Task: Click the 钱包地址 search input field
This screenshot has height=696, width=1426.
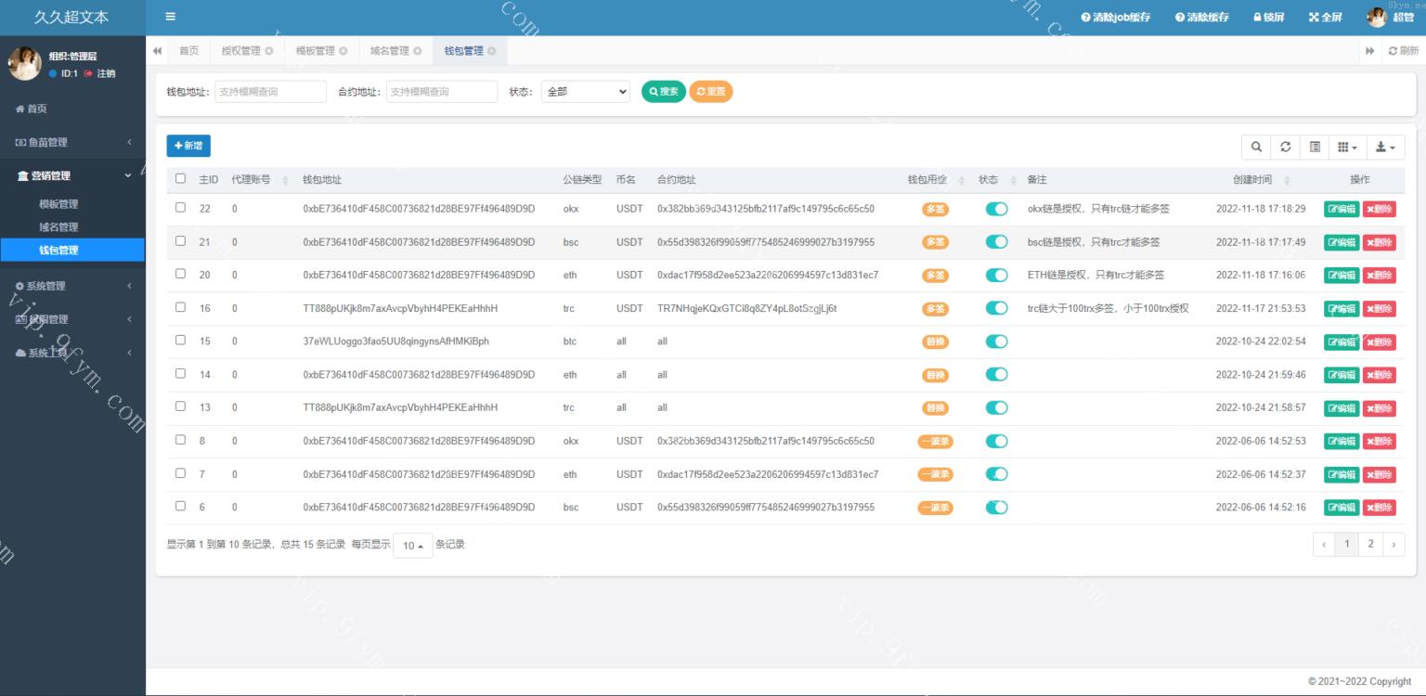Action: coord(270,92)
